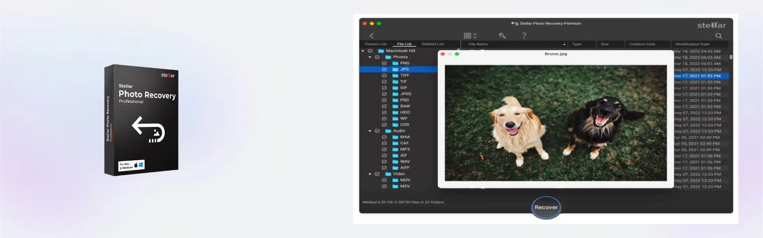Click the Recover button
Viewport: 763px width, 238px height.
[x=546, y=207]
